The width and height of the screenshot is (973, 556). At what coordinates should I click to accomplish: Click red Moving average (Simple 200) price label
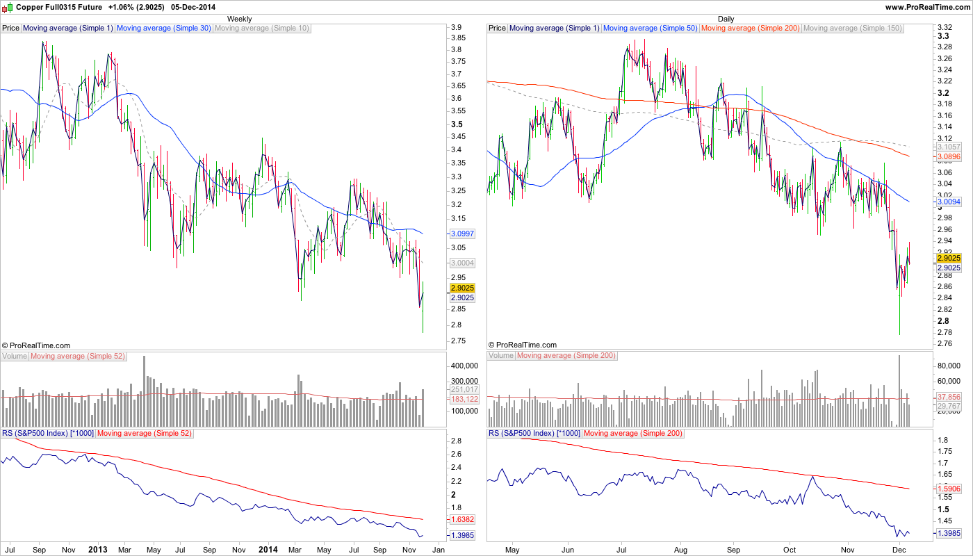[x=750, y=28]
